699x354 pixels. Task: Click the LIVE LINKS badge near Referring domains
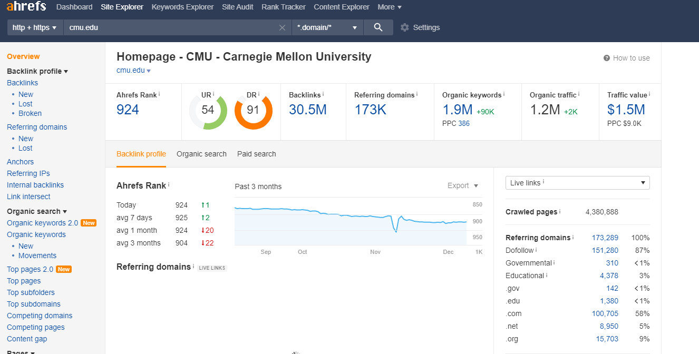click(212, 268)
